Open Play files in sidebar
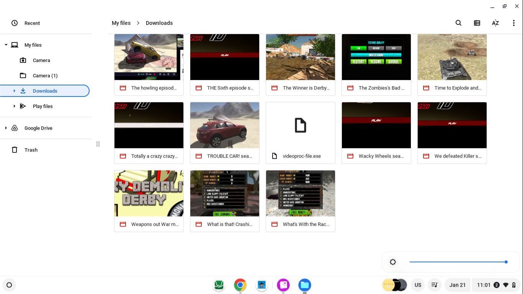The width and height of the screenshot is (523, 294). click(42, 106)
